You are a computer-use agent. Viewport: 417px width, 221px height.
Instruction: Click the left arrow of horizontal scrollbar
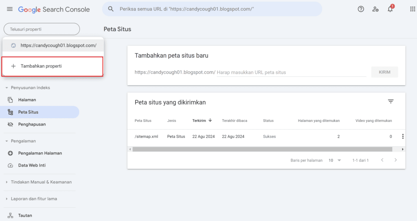(130, 149)
